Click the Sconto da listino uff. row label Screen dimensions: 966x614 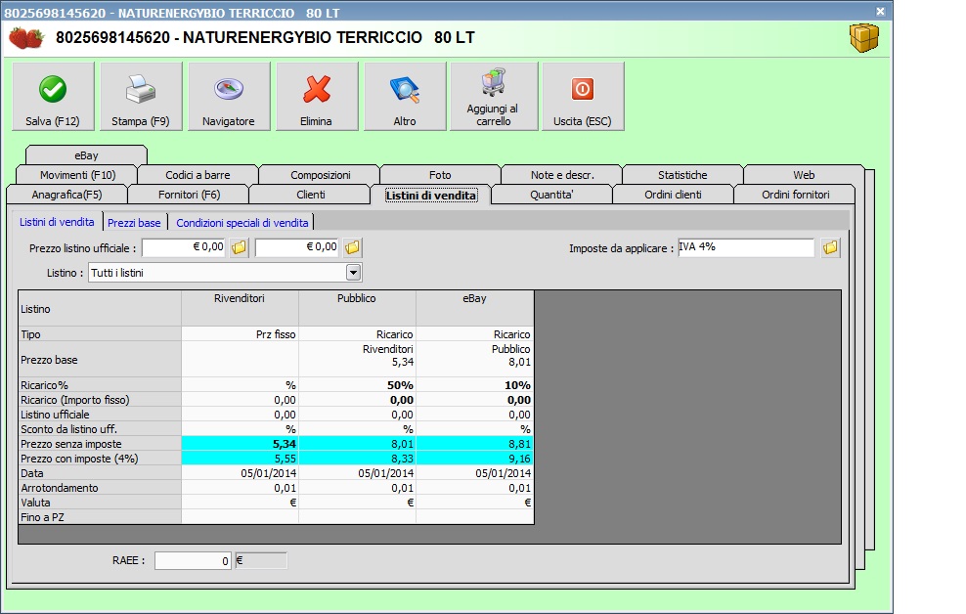(100, 428)
